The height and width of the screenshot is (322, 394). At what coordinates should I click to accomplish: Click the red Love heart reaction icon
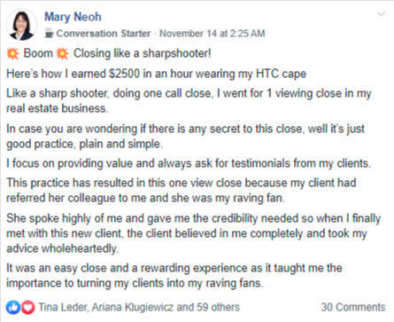28,307
